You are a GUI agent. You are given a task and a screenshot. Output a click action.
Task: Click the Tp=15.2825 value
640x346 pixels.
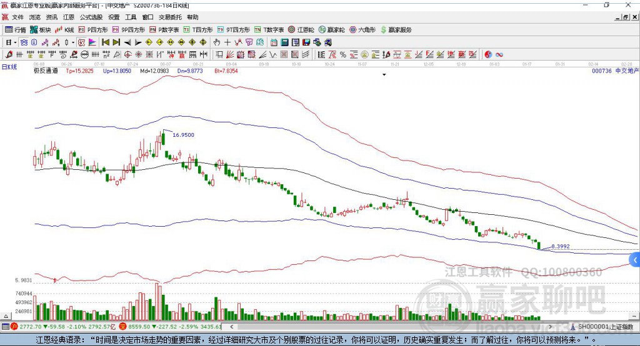coord(79,71)
